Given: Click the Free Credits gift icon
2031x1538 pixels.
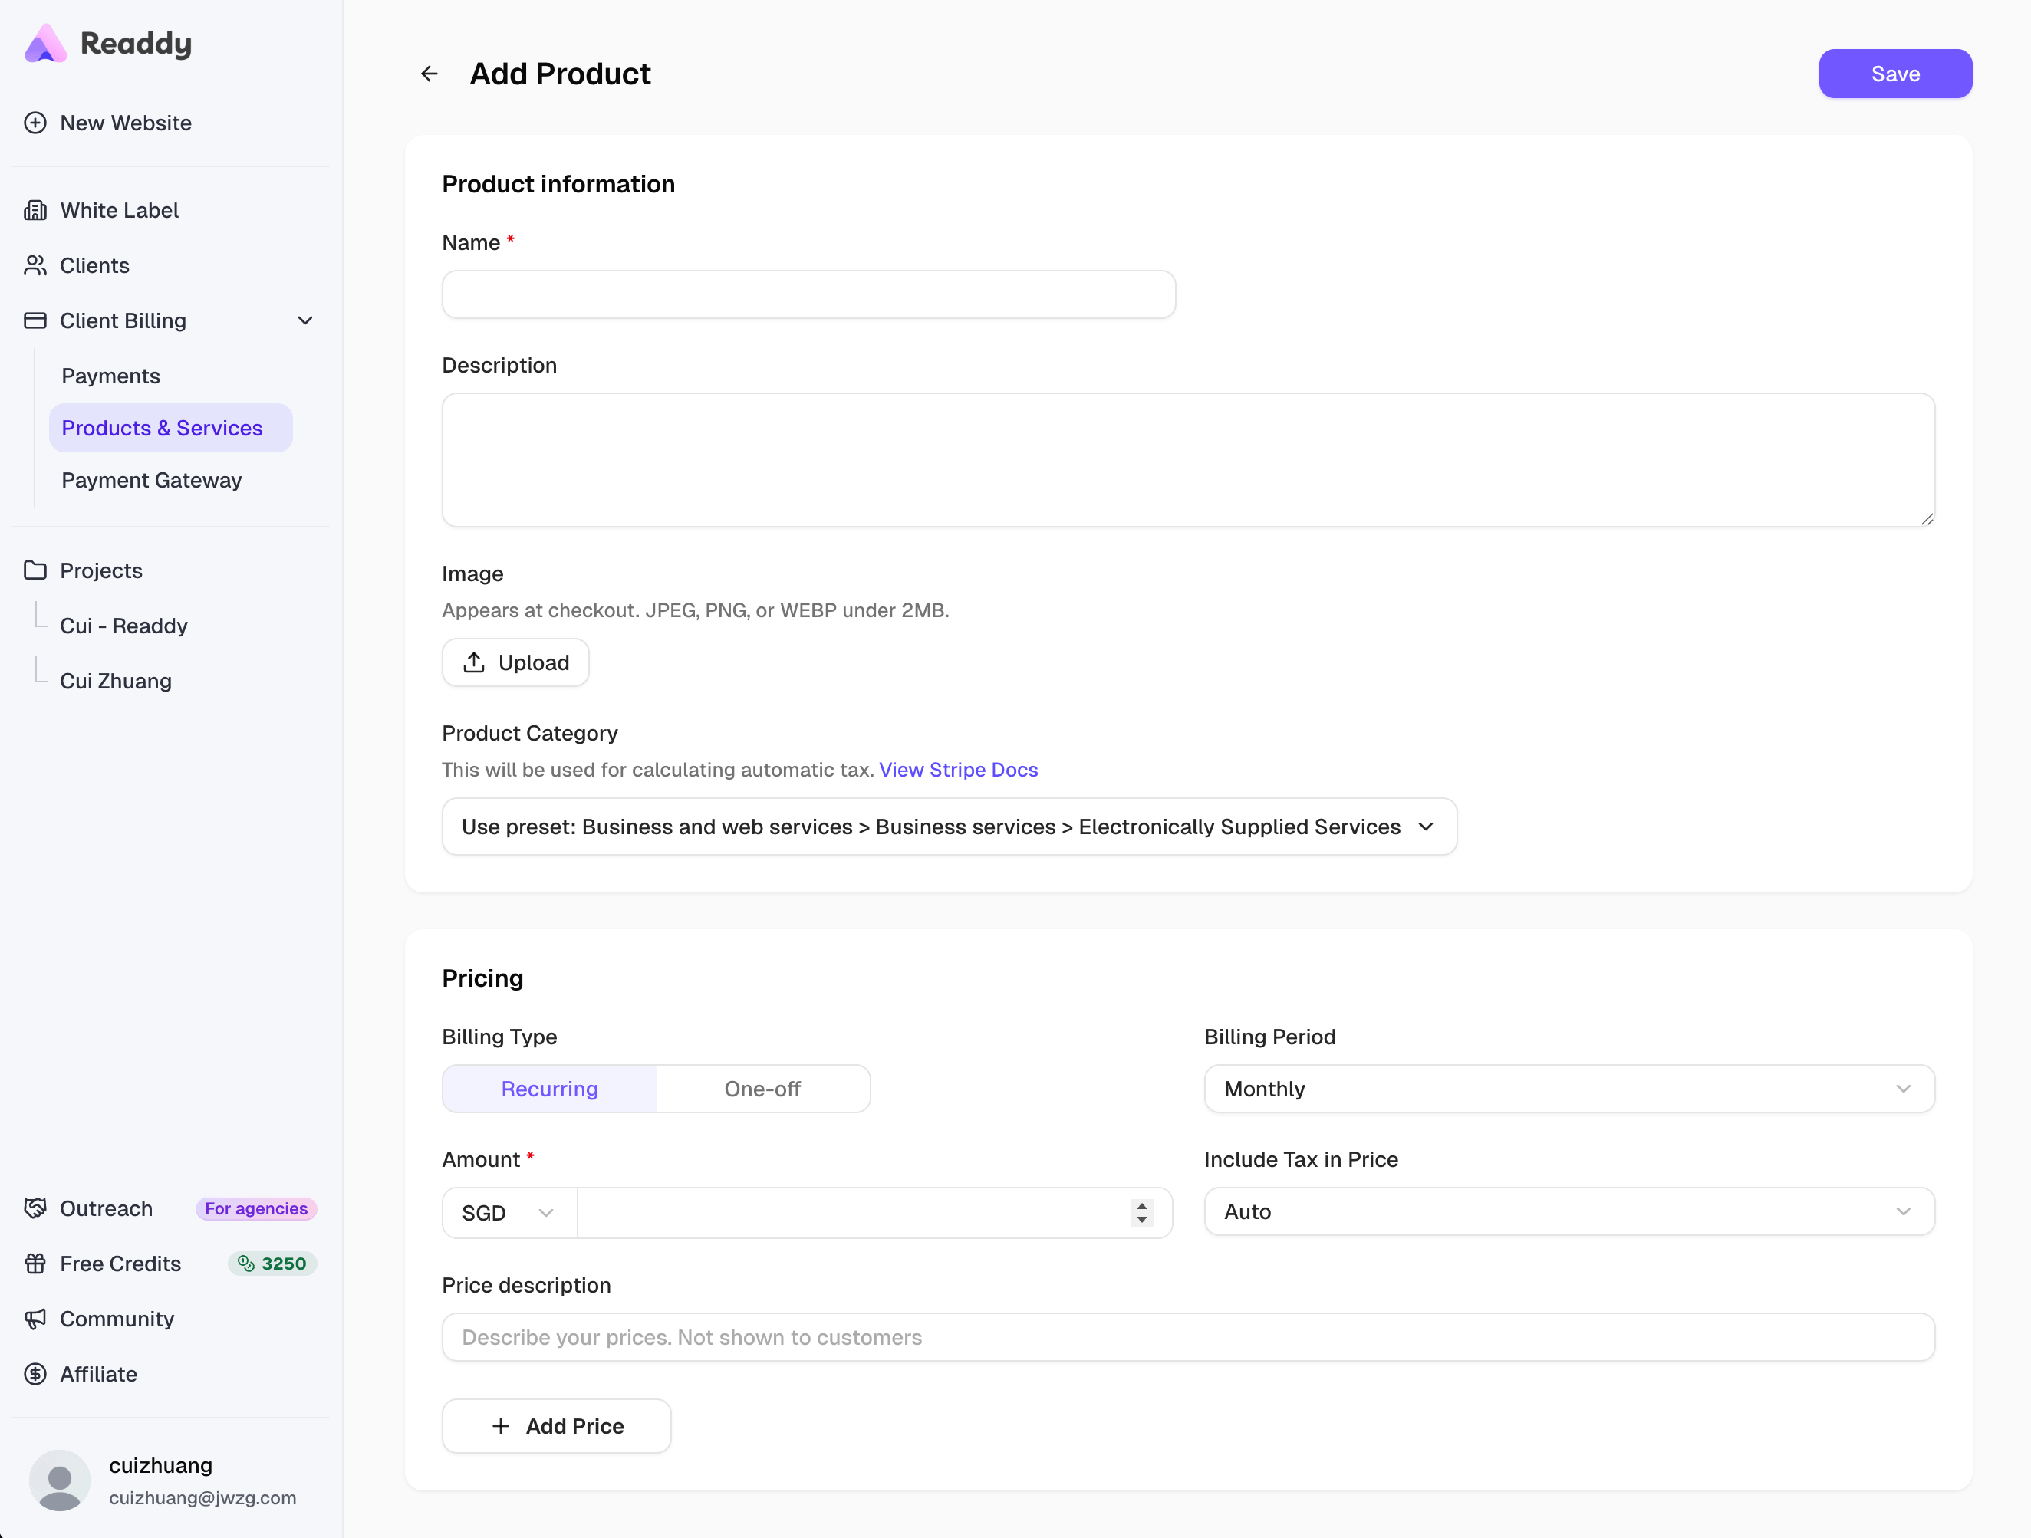Looking at the screenshot, I should click(35, 1263).
